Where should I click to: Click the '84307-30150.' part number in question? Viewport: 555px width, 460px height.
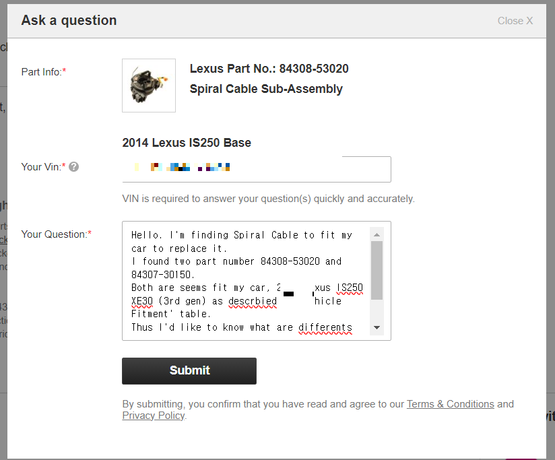coord(163,275)
